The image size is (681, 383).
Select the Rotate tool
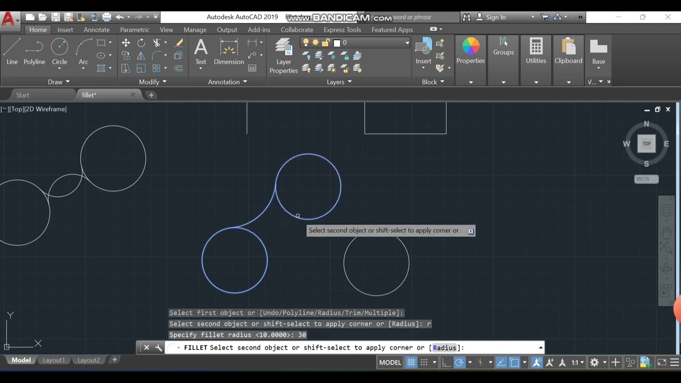click(x=141, y=43)
